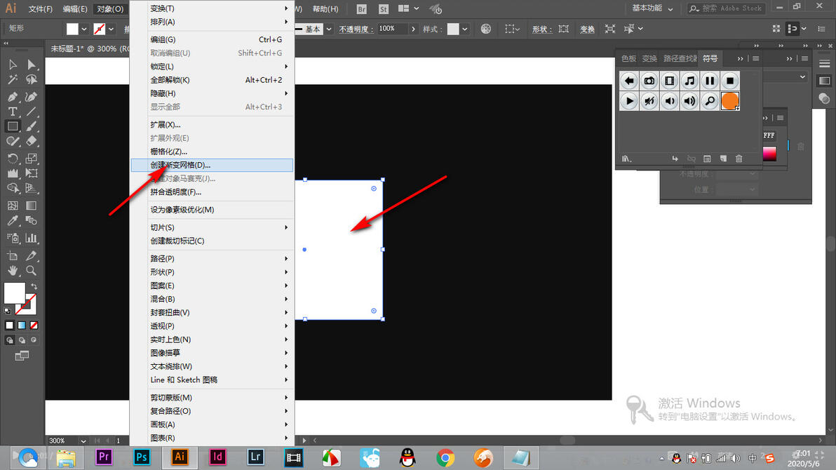
Task: Choose the Lasso tool
Action: 32,79
